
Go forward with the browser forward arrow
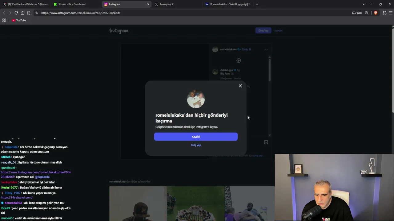10,13
